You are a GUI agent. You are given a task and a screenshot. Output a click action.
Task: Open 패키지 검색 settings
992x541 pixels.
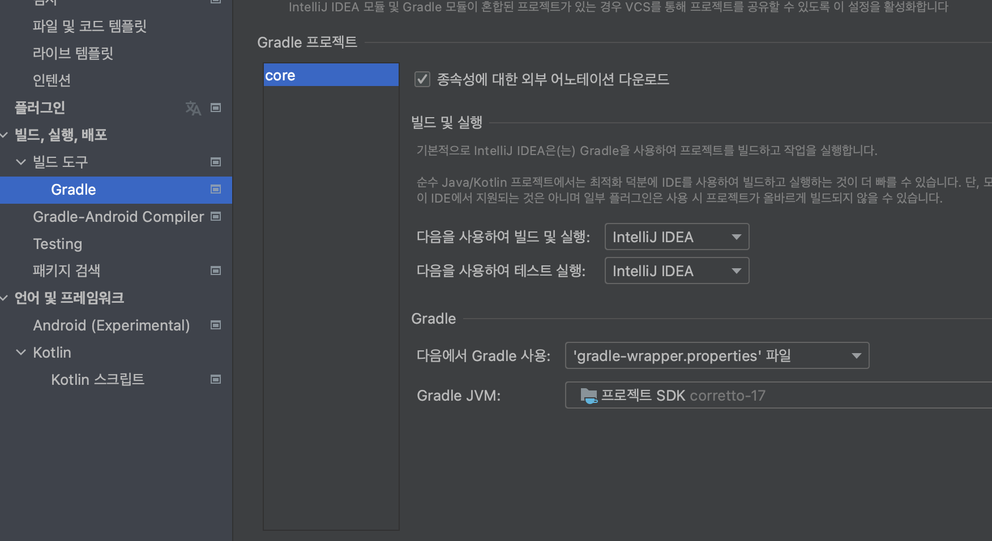coord(66,270)
